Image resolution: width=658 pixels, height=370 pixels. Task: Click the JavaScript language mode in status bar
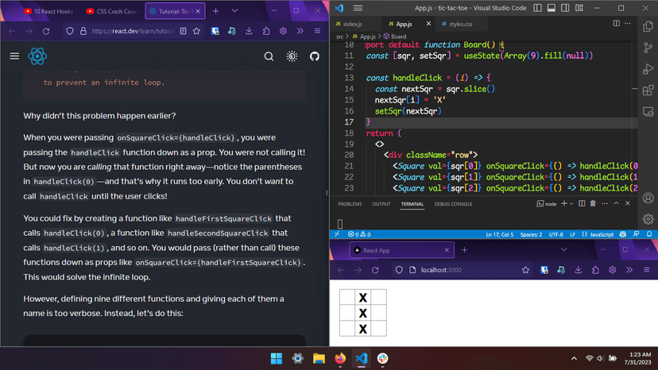pyautogui.click(x=601, y=234)
